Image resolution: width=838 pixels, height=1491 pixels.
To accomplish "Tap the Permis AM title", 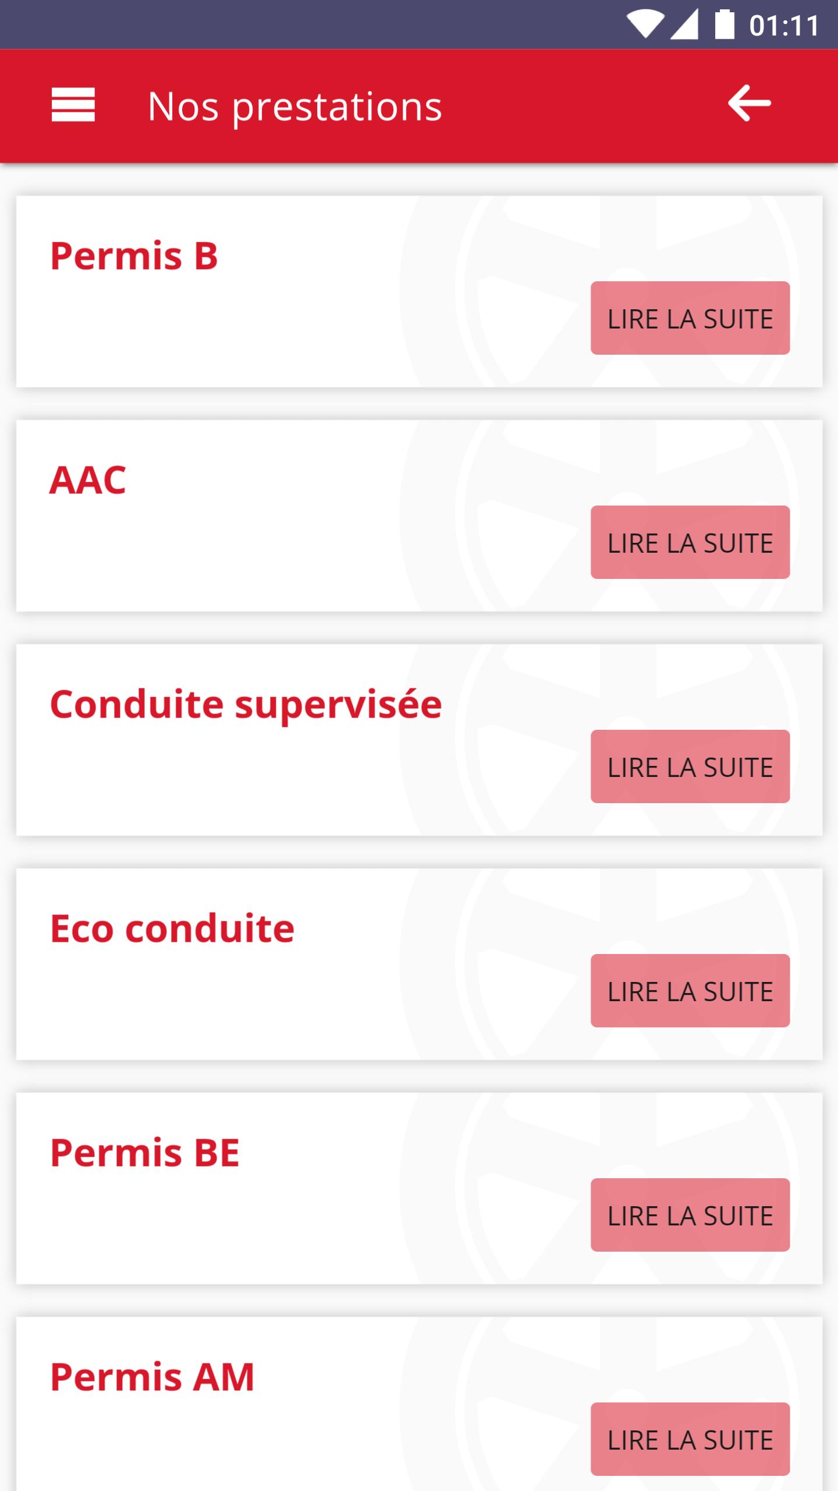I will 152,1377.
